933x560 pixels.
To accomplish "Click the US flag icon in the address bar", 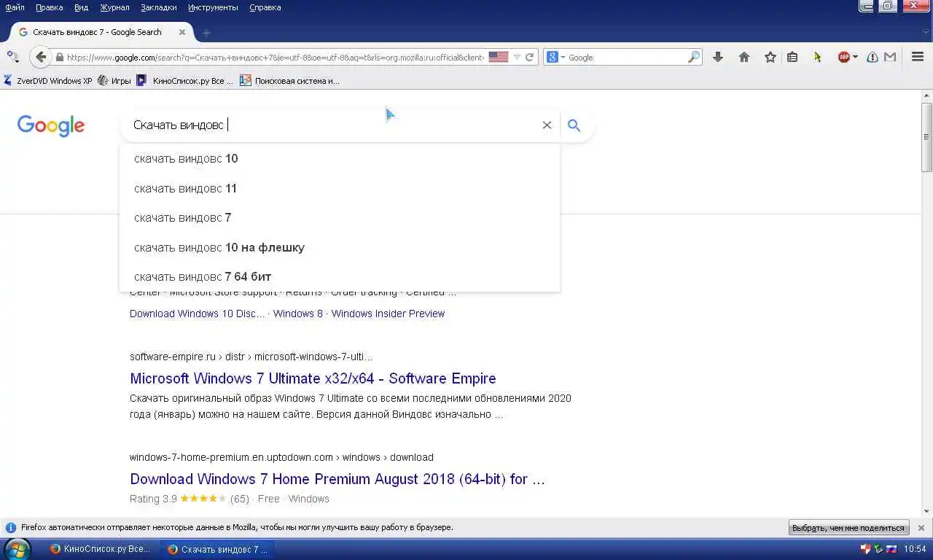I will 499,57.
